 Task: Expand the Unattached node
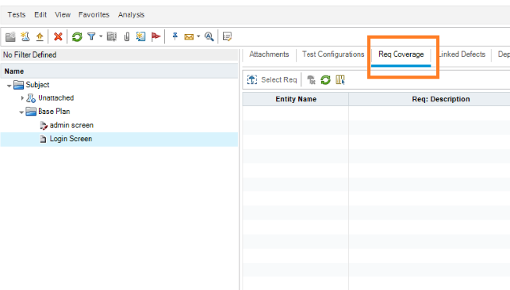pyautogui.click(x=22, y=97)
